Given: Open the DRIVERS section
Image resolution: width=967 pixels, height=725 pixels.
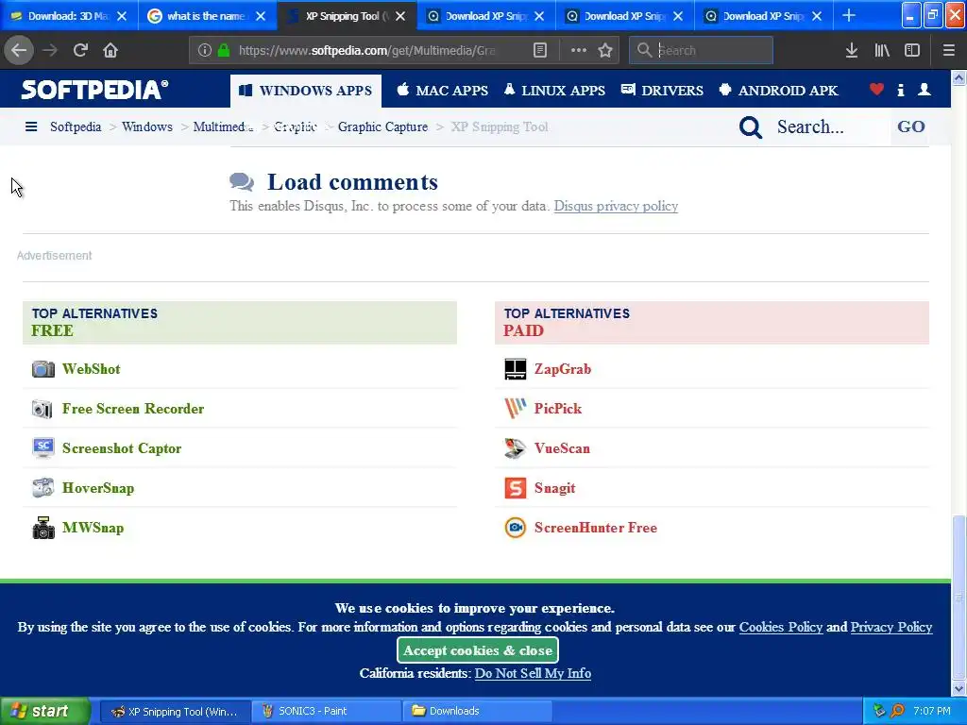Looking at the screenshot, I should point(662,91).
